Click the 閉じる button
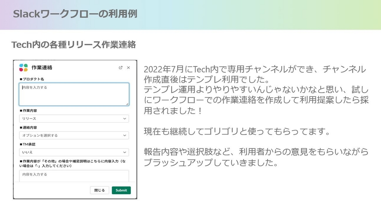Screen dimensions: 381x201 pyautogui.click(x=99, y=190)
